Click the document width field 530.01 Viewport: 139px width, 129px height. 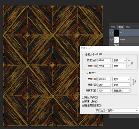pos(104,79)
